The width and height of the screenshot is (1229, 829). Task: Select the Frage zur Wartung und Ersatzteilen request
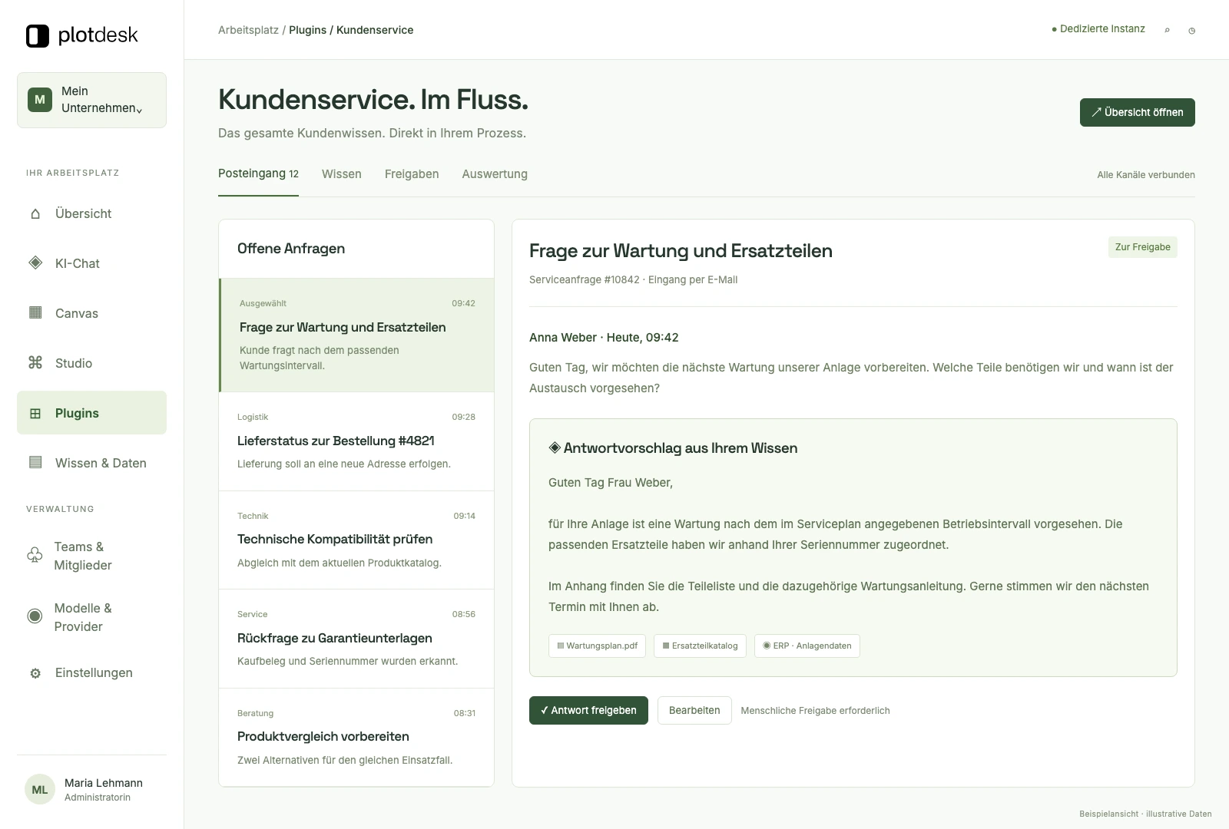click(356, 335)
